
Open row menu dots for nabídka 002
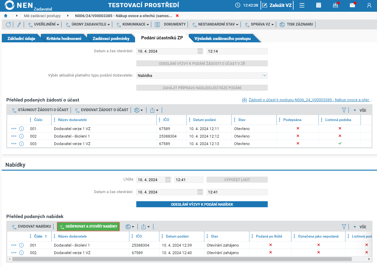click(x=14, y=253)
